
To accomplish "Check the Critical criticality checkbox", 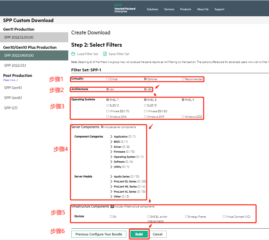I will [x=108, y=79].
